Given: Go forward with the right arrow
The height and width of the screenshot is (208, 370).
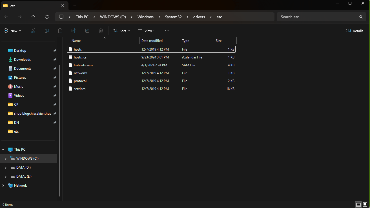Looking at the screenshot, I should [x=20, y=17].
